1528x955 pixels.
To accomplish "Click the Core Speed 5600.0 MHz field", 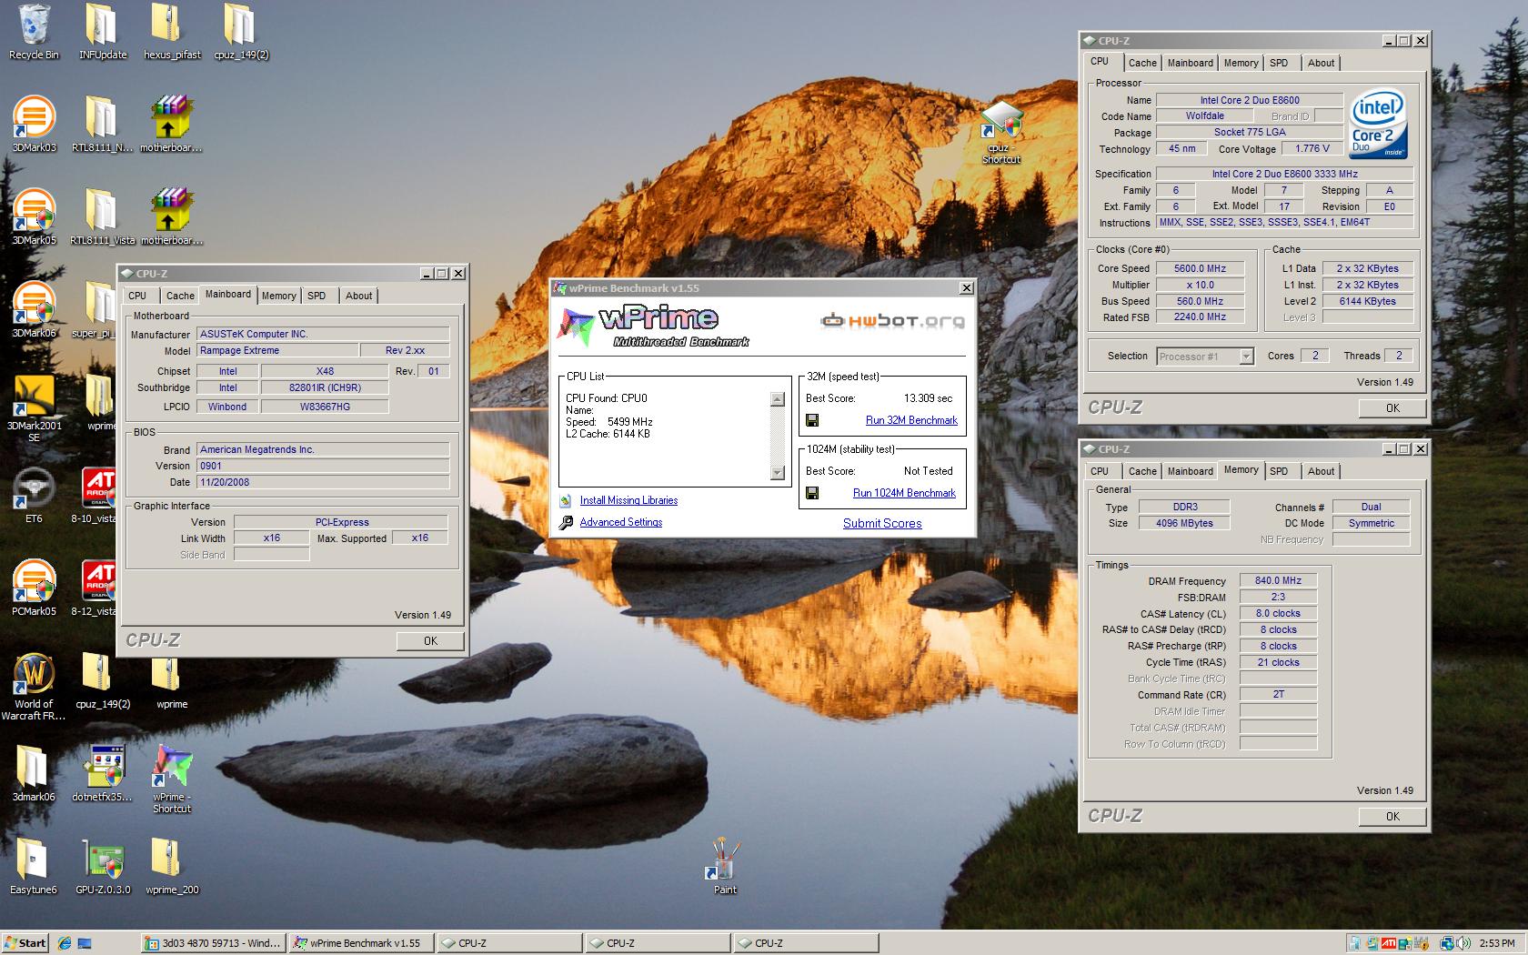I will coord(1200,268).
